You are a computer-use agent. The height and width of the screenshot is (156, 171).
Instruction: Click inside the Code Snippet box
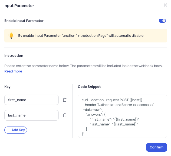pyautogui.click(x=123, y=116)
